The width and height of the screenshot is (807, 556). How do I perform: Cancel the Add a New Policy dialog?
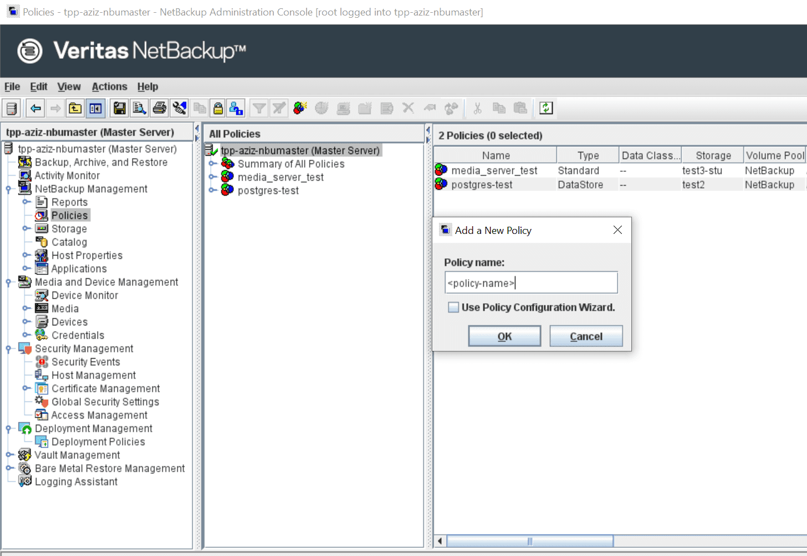[586, 335]
